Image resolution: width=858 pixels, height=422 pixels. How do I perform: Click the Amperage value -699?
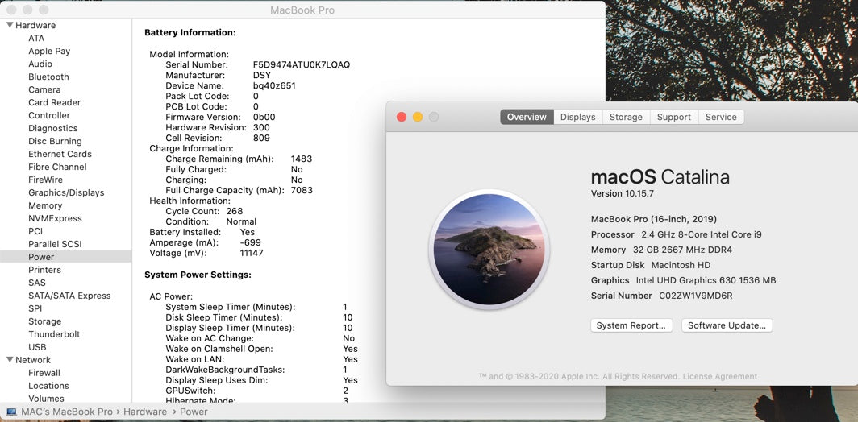click(x=250, y=242)
